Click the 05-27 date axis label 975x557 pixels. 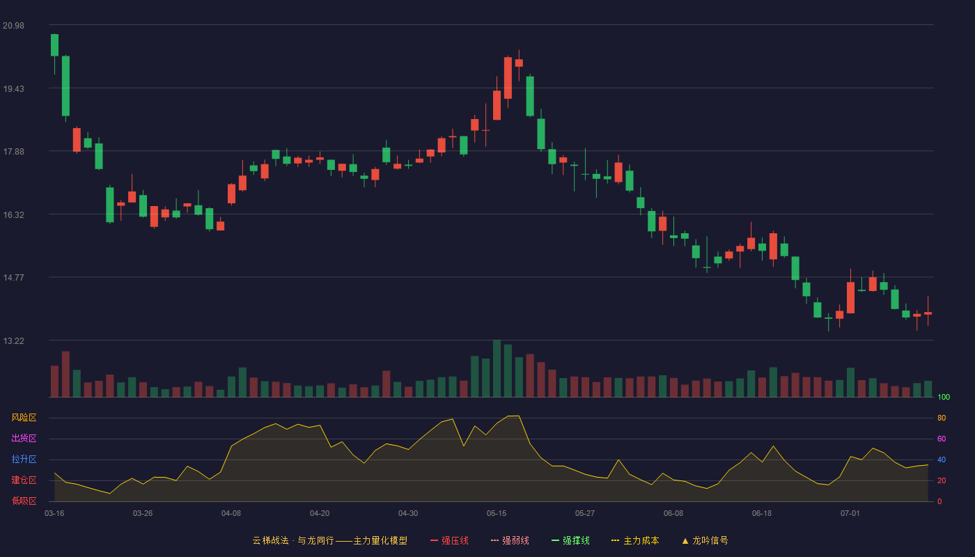585,513
